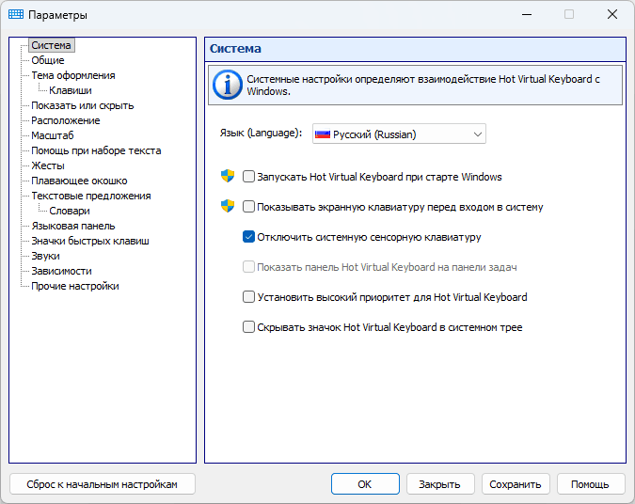Open Прочие настройки section

(75, 286)
